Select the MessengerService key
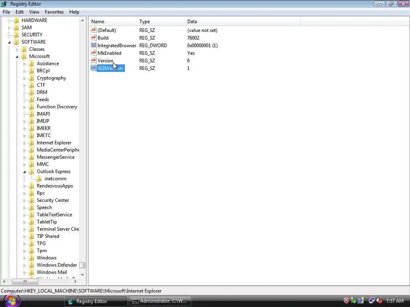This screenshot has width=410, height=307. (x=55, y=157)
